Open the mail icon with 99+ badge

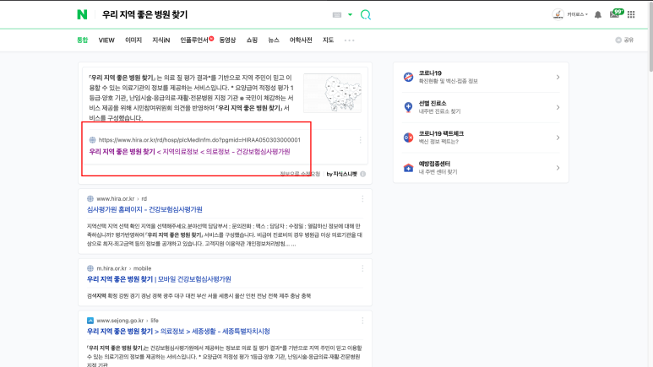click(x=617, y=13)
